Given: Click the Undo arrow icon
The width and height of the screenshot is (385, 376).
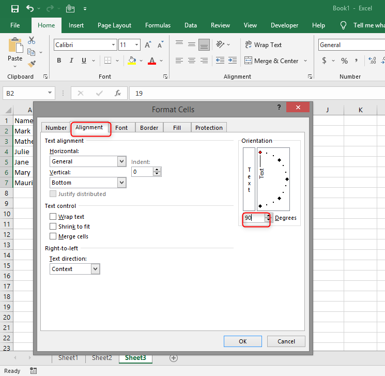Looking at the screenshot, I should 29,9.
